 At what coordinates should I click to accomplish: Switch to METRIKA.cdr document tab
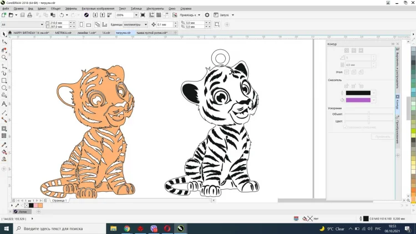coord(63,33)
